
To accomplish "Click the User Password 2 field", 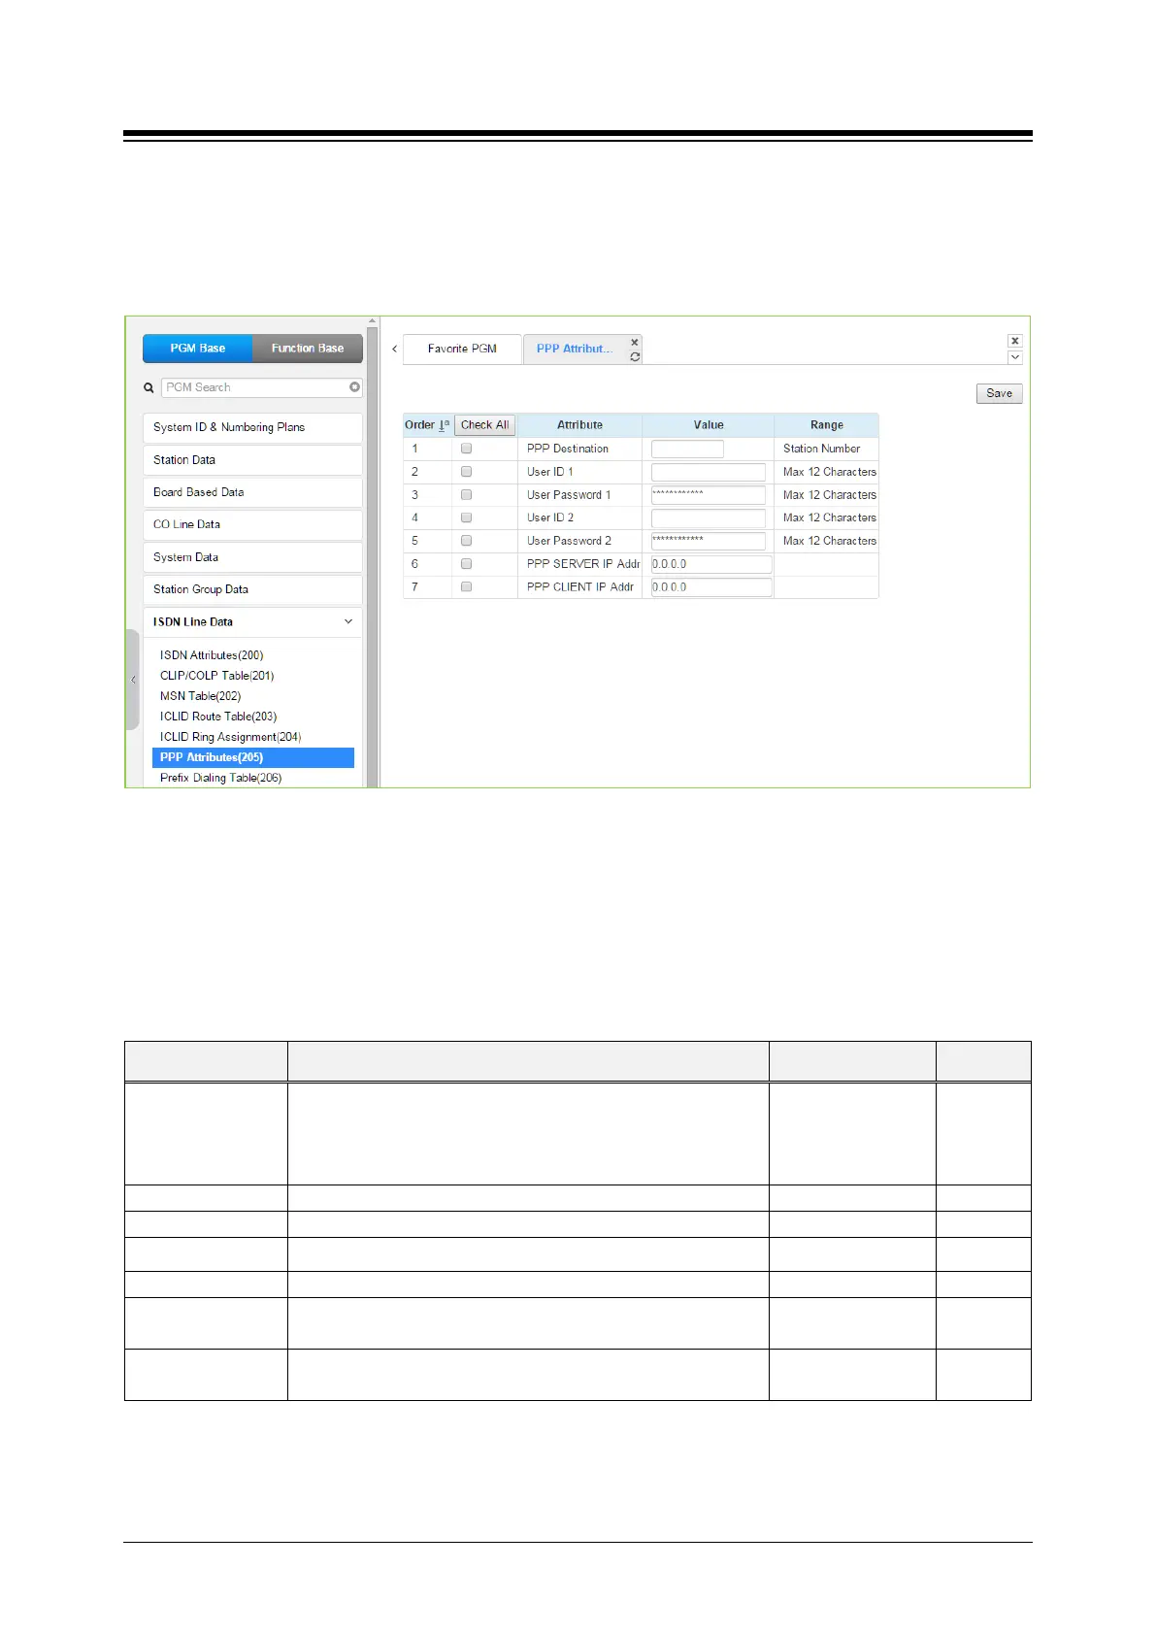I will 709,541.
